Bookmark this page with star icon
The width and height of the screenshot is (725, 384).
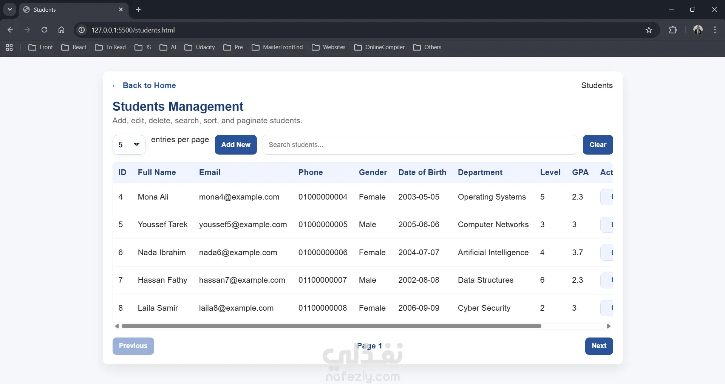click(x=649, y=30)
